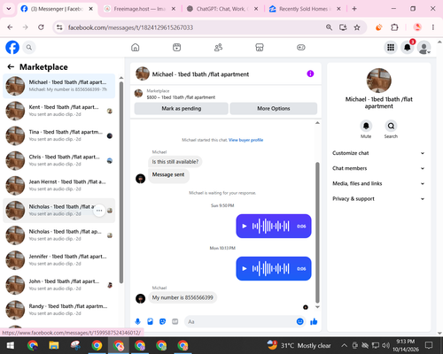Expand Media, files and links section
This screenshot has width=443, height=354.
(x=378, y=183)
